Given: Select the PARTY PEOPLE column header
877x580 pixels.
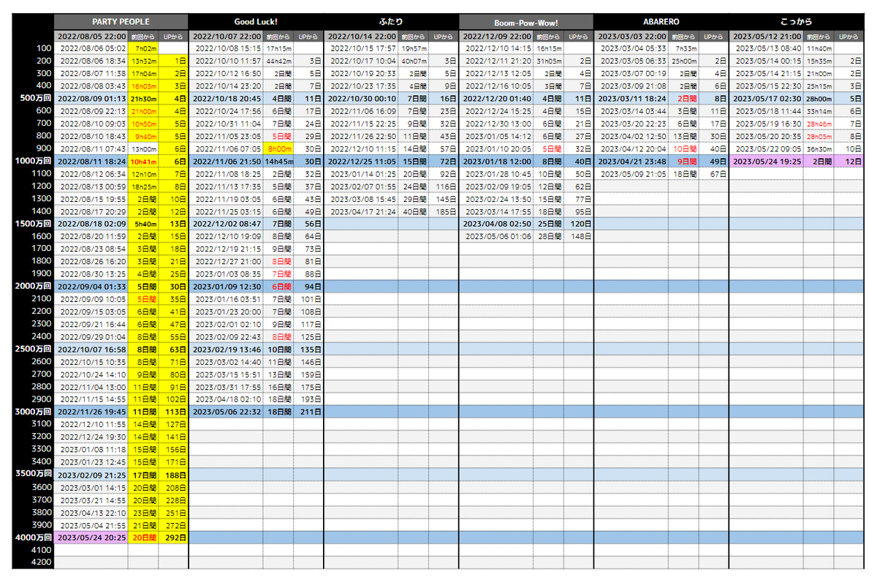Looking at the screenshot, I should [x=121, y=22].
